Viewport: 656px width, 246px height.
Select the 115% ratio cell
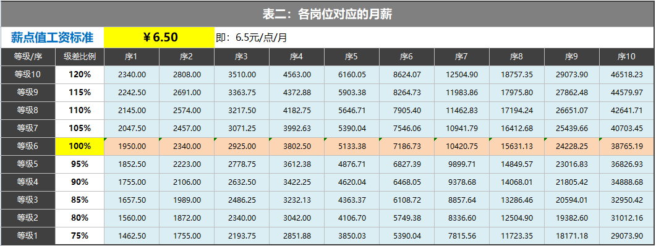click(x=80, y=93)
